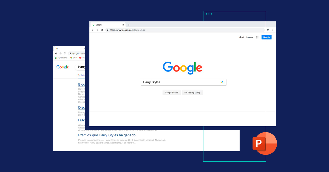Screen dimensions: 329x172
Task: Open the Google apps grid
Action: [x=257, y=37]
